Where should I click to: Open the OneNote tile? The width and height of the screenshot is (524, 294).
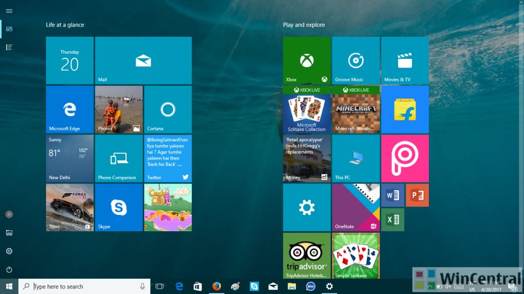356,208
